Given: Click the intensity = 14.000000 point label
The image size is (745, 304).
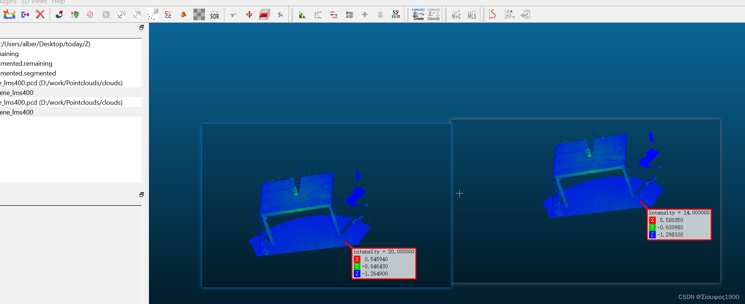Looking at the screenshot, I should click(x=679, y=224).
